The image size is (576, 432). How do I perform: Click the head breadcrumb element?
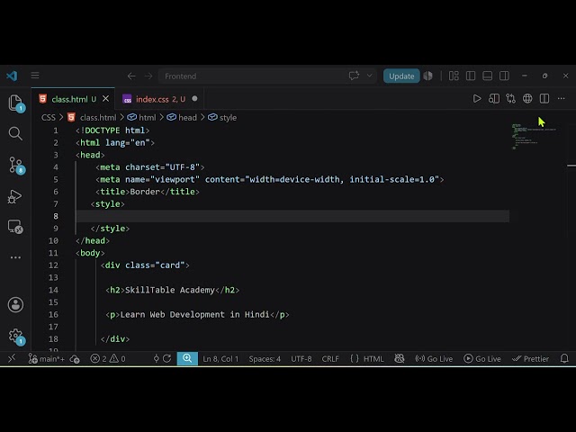(187, 118)
